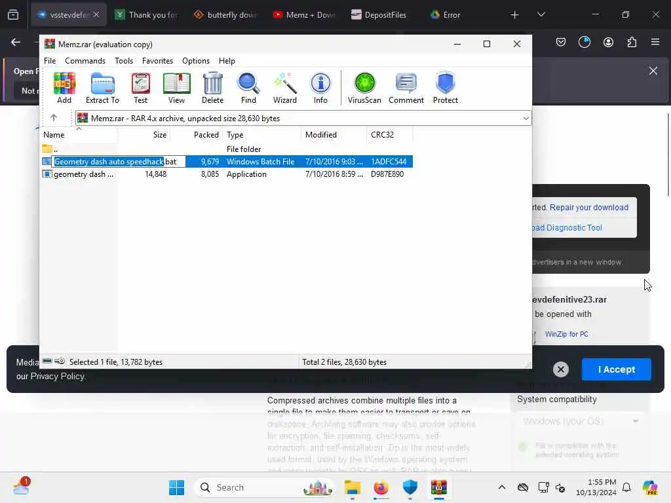Expand the archive path dropdown
The height and width of the screenshot is (503, 671).
[526, 118]
